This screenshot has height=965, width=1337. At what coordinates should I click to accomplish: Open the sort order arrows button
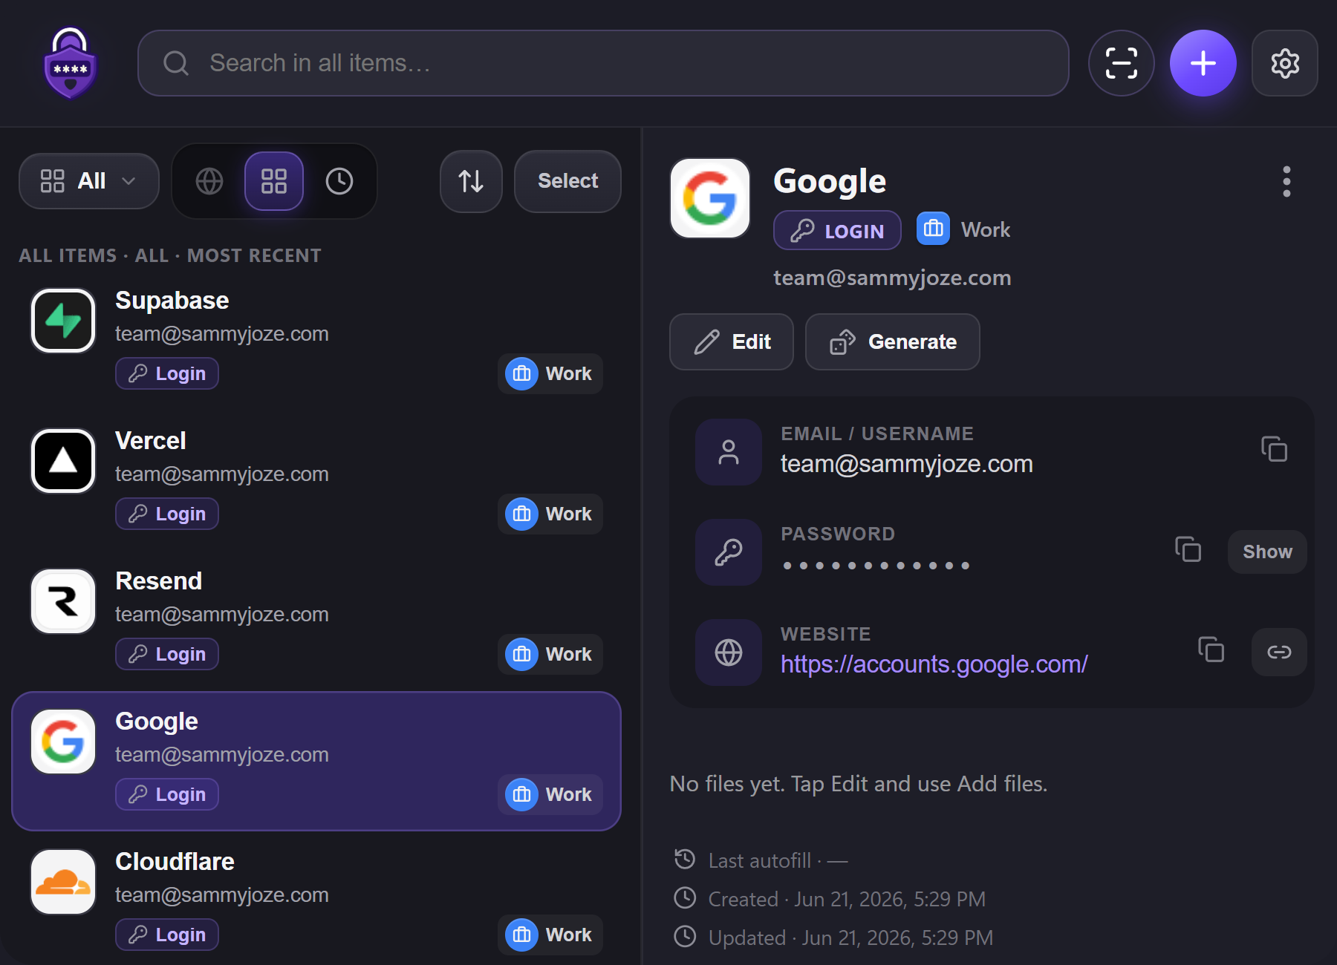tap(471, 181)
